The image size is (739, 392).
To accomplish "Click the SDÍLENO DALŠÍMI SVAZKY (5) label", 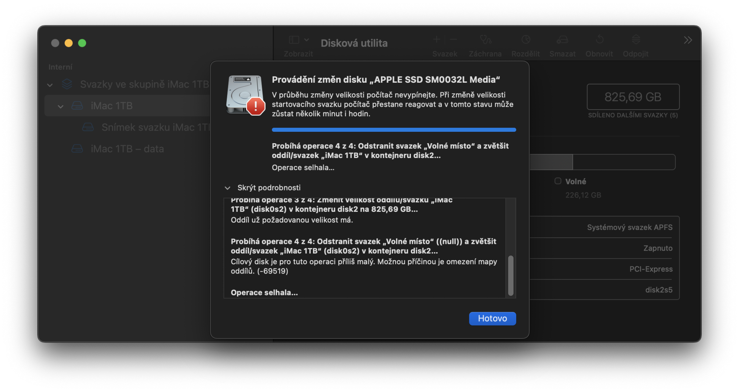I will 633,115.
